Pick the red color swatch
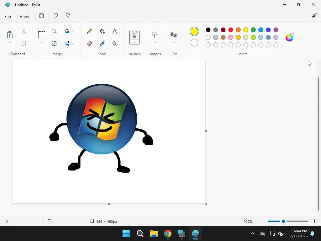 tap(231, 30)
